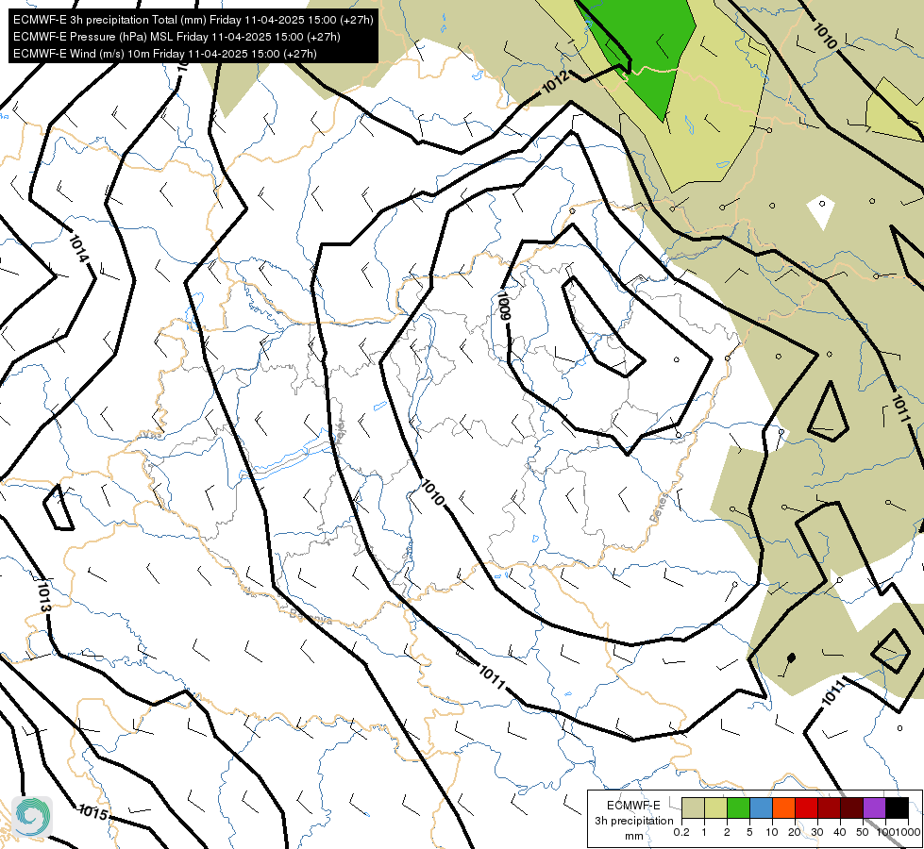Click the legend tick value '40'
The height and width of the screenshot is (849, 924).
tap(840, 832)
